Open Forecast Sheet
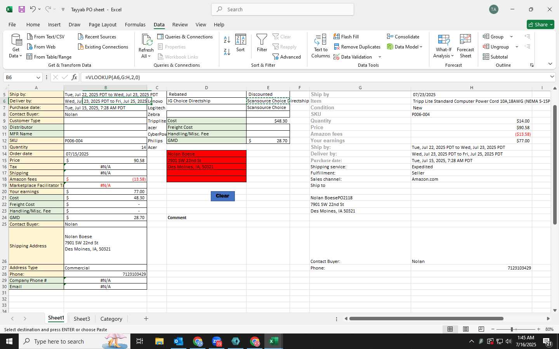 tap(465, 46)
